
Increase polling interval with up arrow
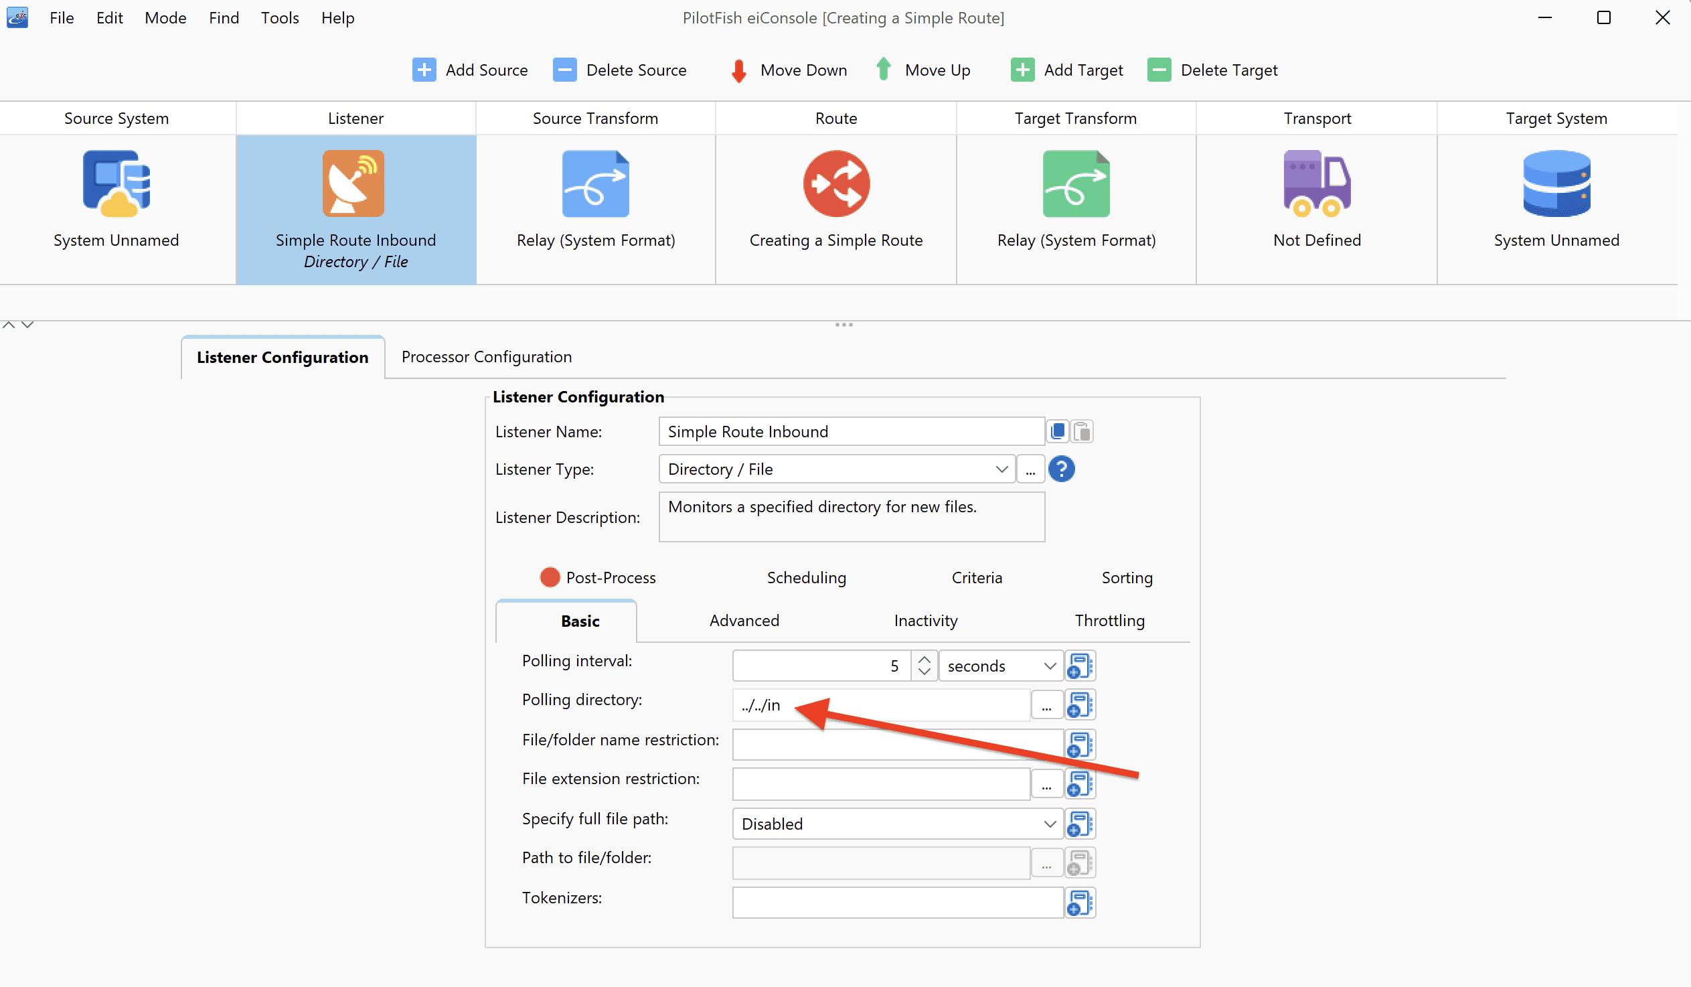pyautogui.click(x=924, y=659)
